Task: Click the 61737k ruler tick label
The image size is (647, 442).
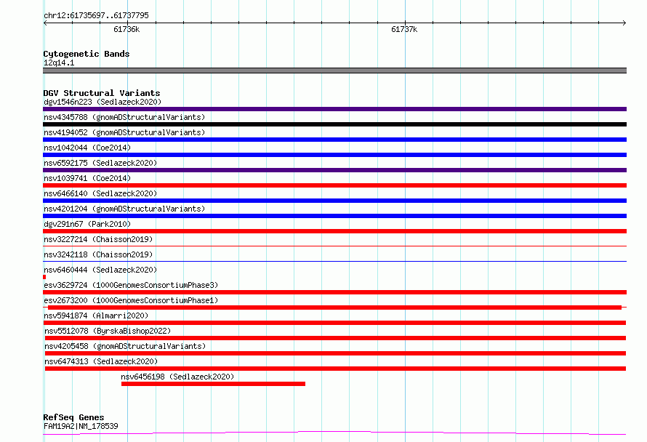Action: pyautogui.click(x=404, y=29)
